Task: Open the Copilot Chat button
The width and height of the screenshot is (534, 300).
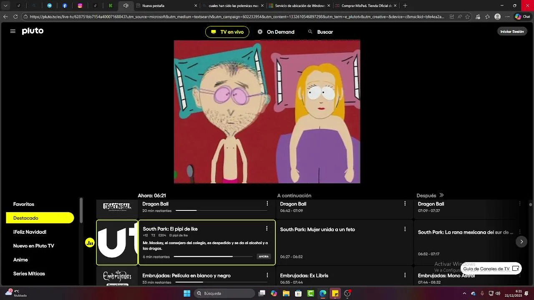Action: [523, 17]
